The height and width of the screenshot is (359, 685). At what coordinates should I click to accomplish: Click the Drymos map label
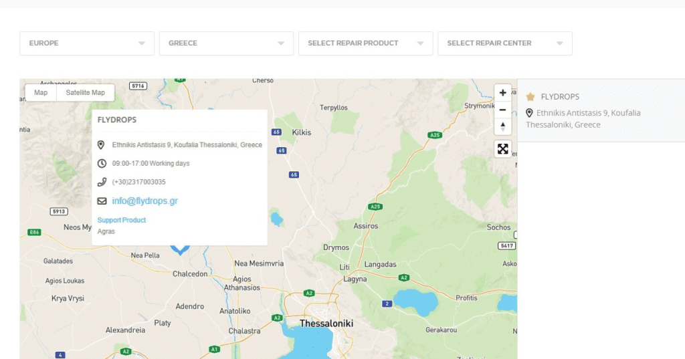coord(336,247)
